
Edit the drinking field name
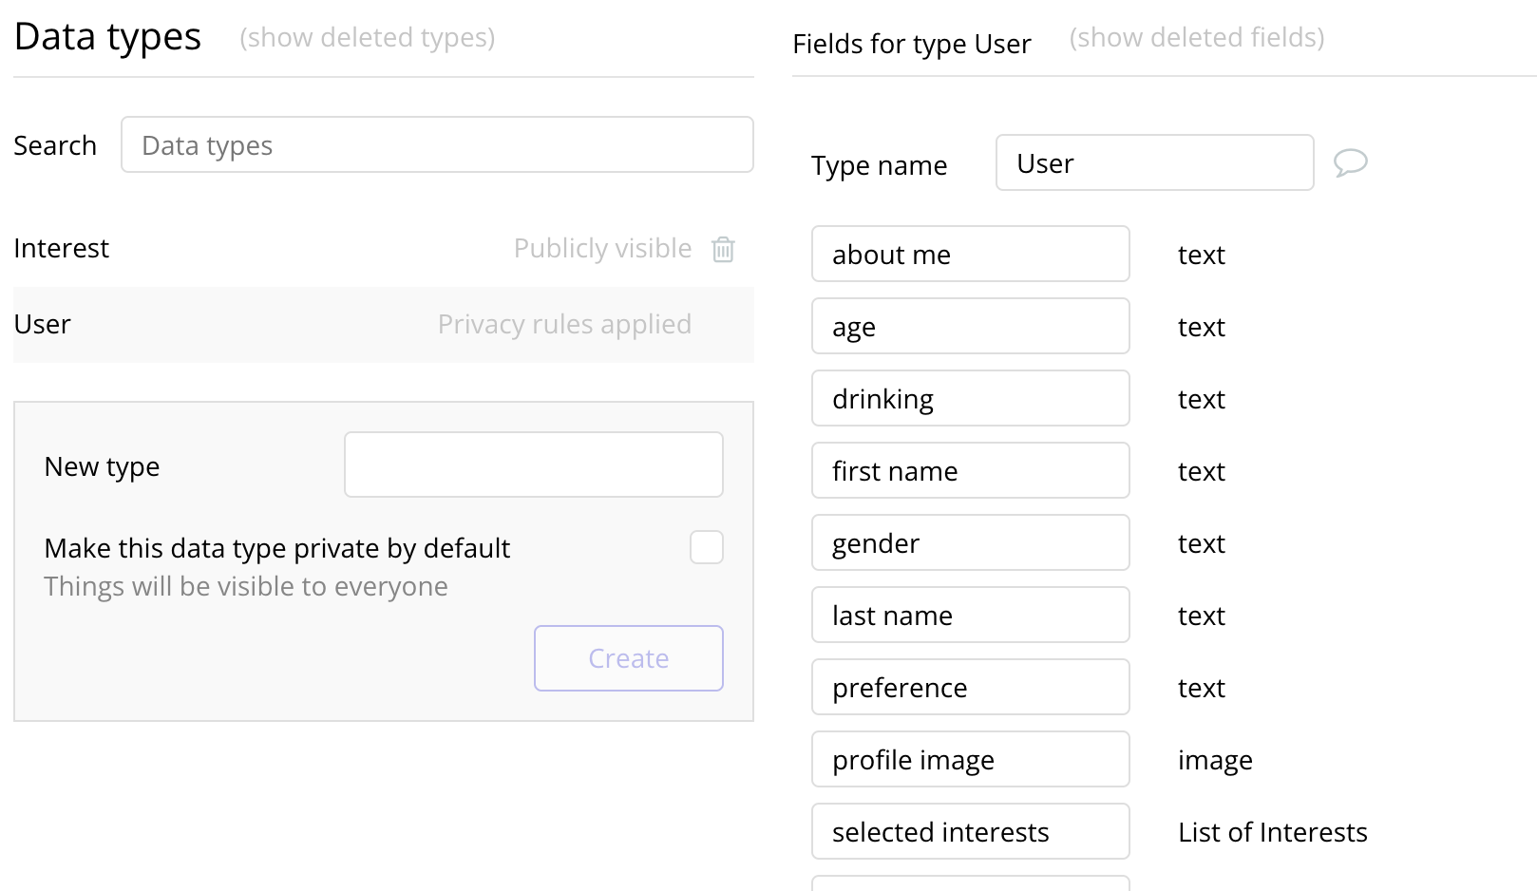pyautogui.click(x=970, y=399)
